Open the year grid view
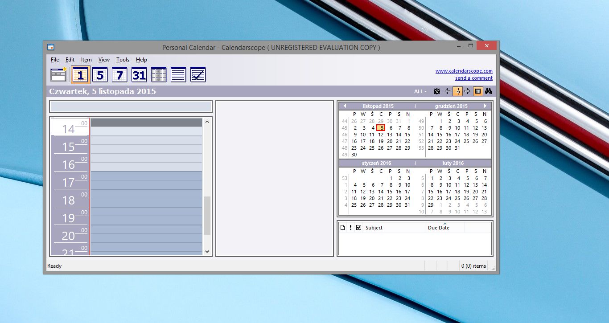Image resolution: width=609 pixels, height=323 pixels. click(x=159, y=75)
